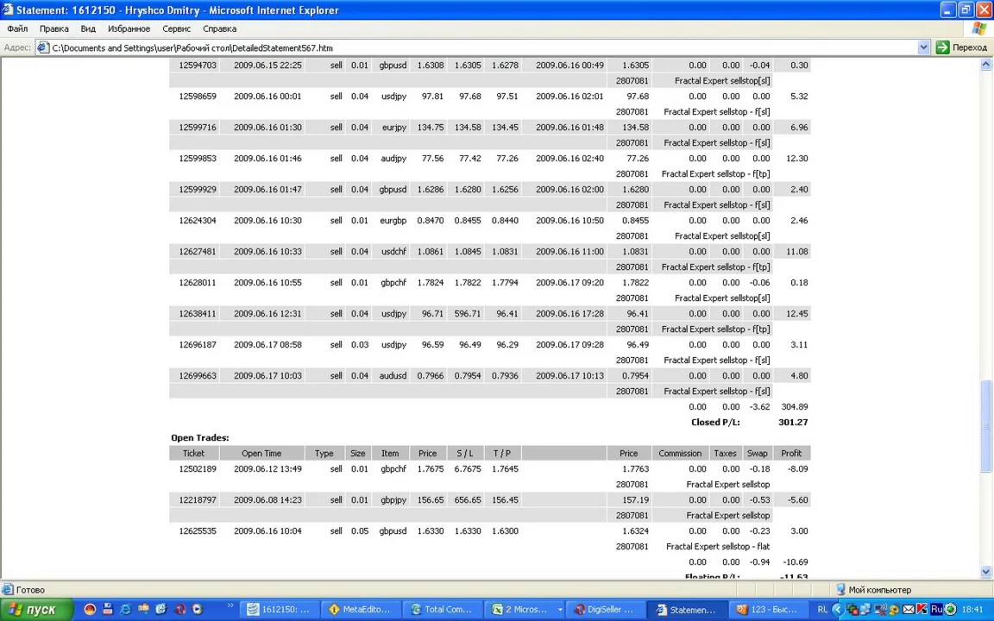Click the Internet Explorer title bar icon
The height and width of the screenshot is (621, 994).
8,9
